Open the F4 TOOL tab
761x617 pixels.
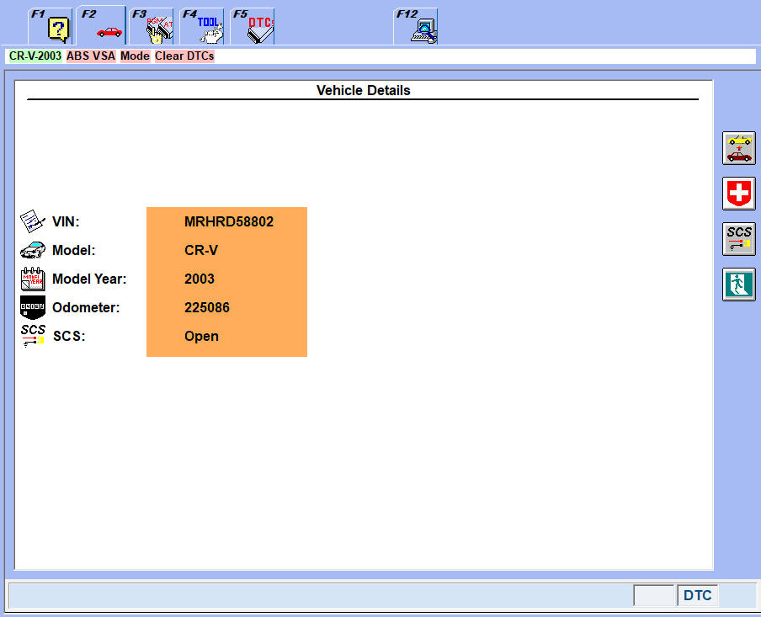202,27
